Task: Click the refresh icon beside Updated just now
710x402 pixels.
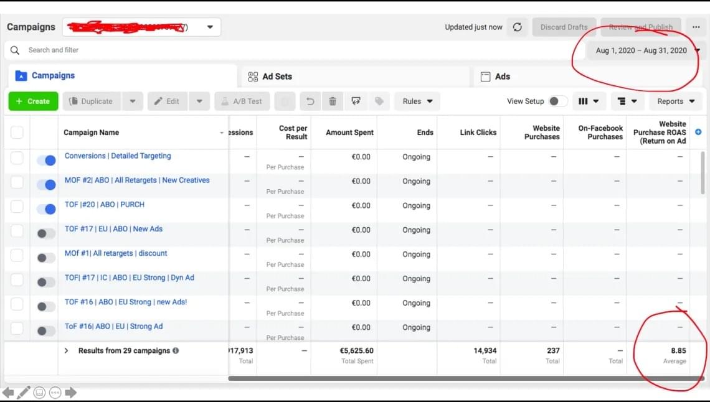Action: pyautogui.click(x=517, y=27)
